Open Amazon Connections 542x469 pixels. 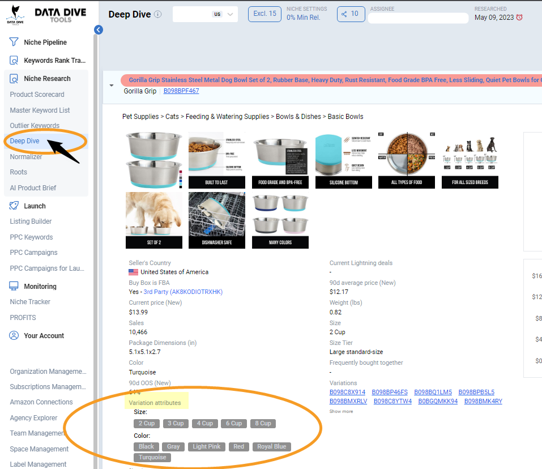point(41,402)
